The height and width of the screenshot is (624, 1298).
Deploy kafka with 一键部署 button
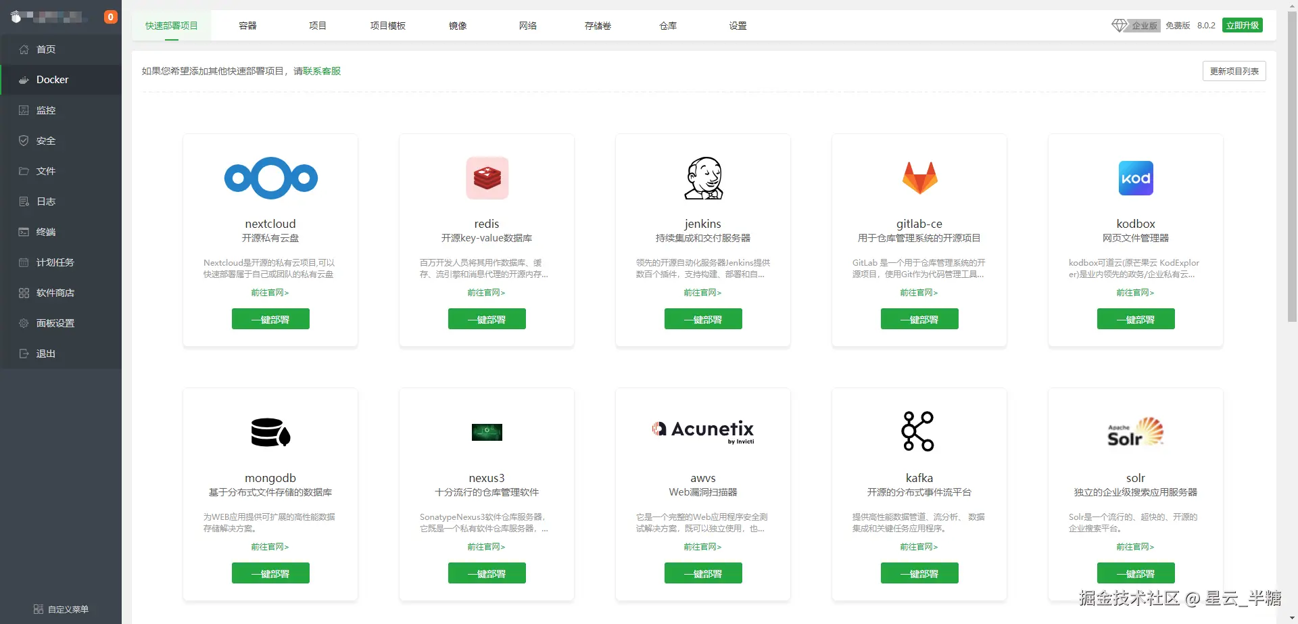tap(919, 573)
